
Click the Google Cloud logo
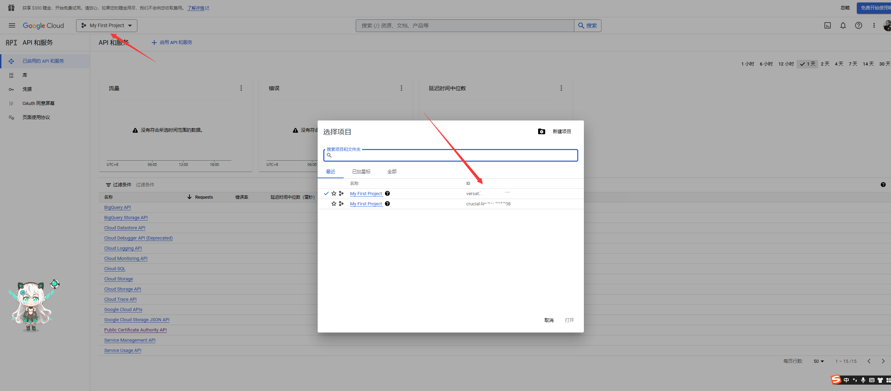(x=43, y=26)
